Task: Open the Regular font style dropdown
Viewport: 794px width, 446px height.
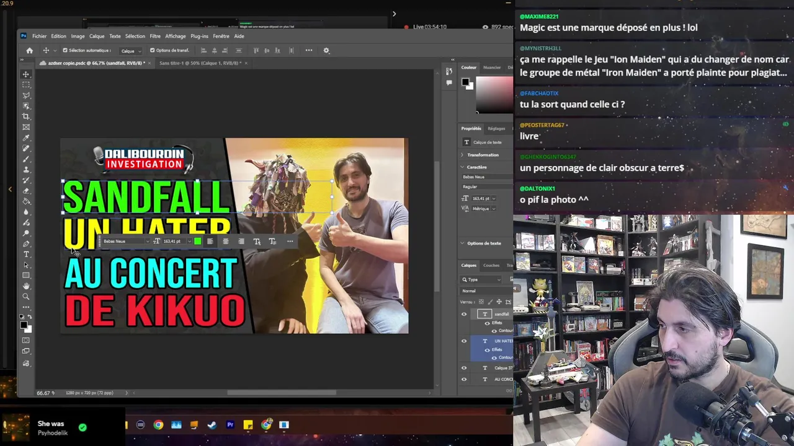Action: [487, 186]
